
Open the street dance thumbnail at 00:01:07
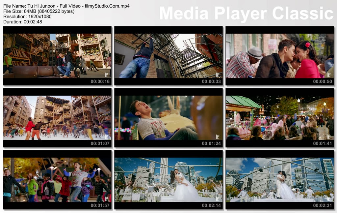pos(57,117)
